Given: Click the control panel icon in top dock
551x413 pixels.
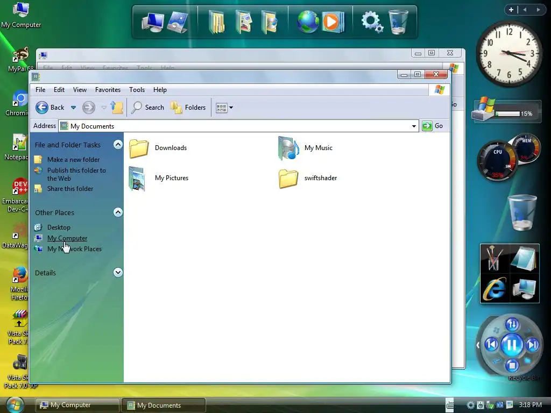Looking at the screenshot, I should 178,22.
